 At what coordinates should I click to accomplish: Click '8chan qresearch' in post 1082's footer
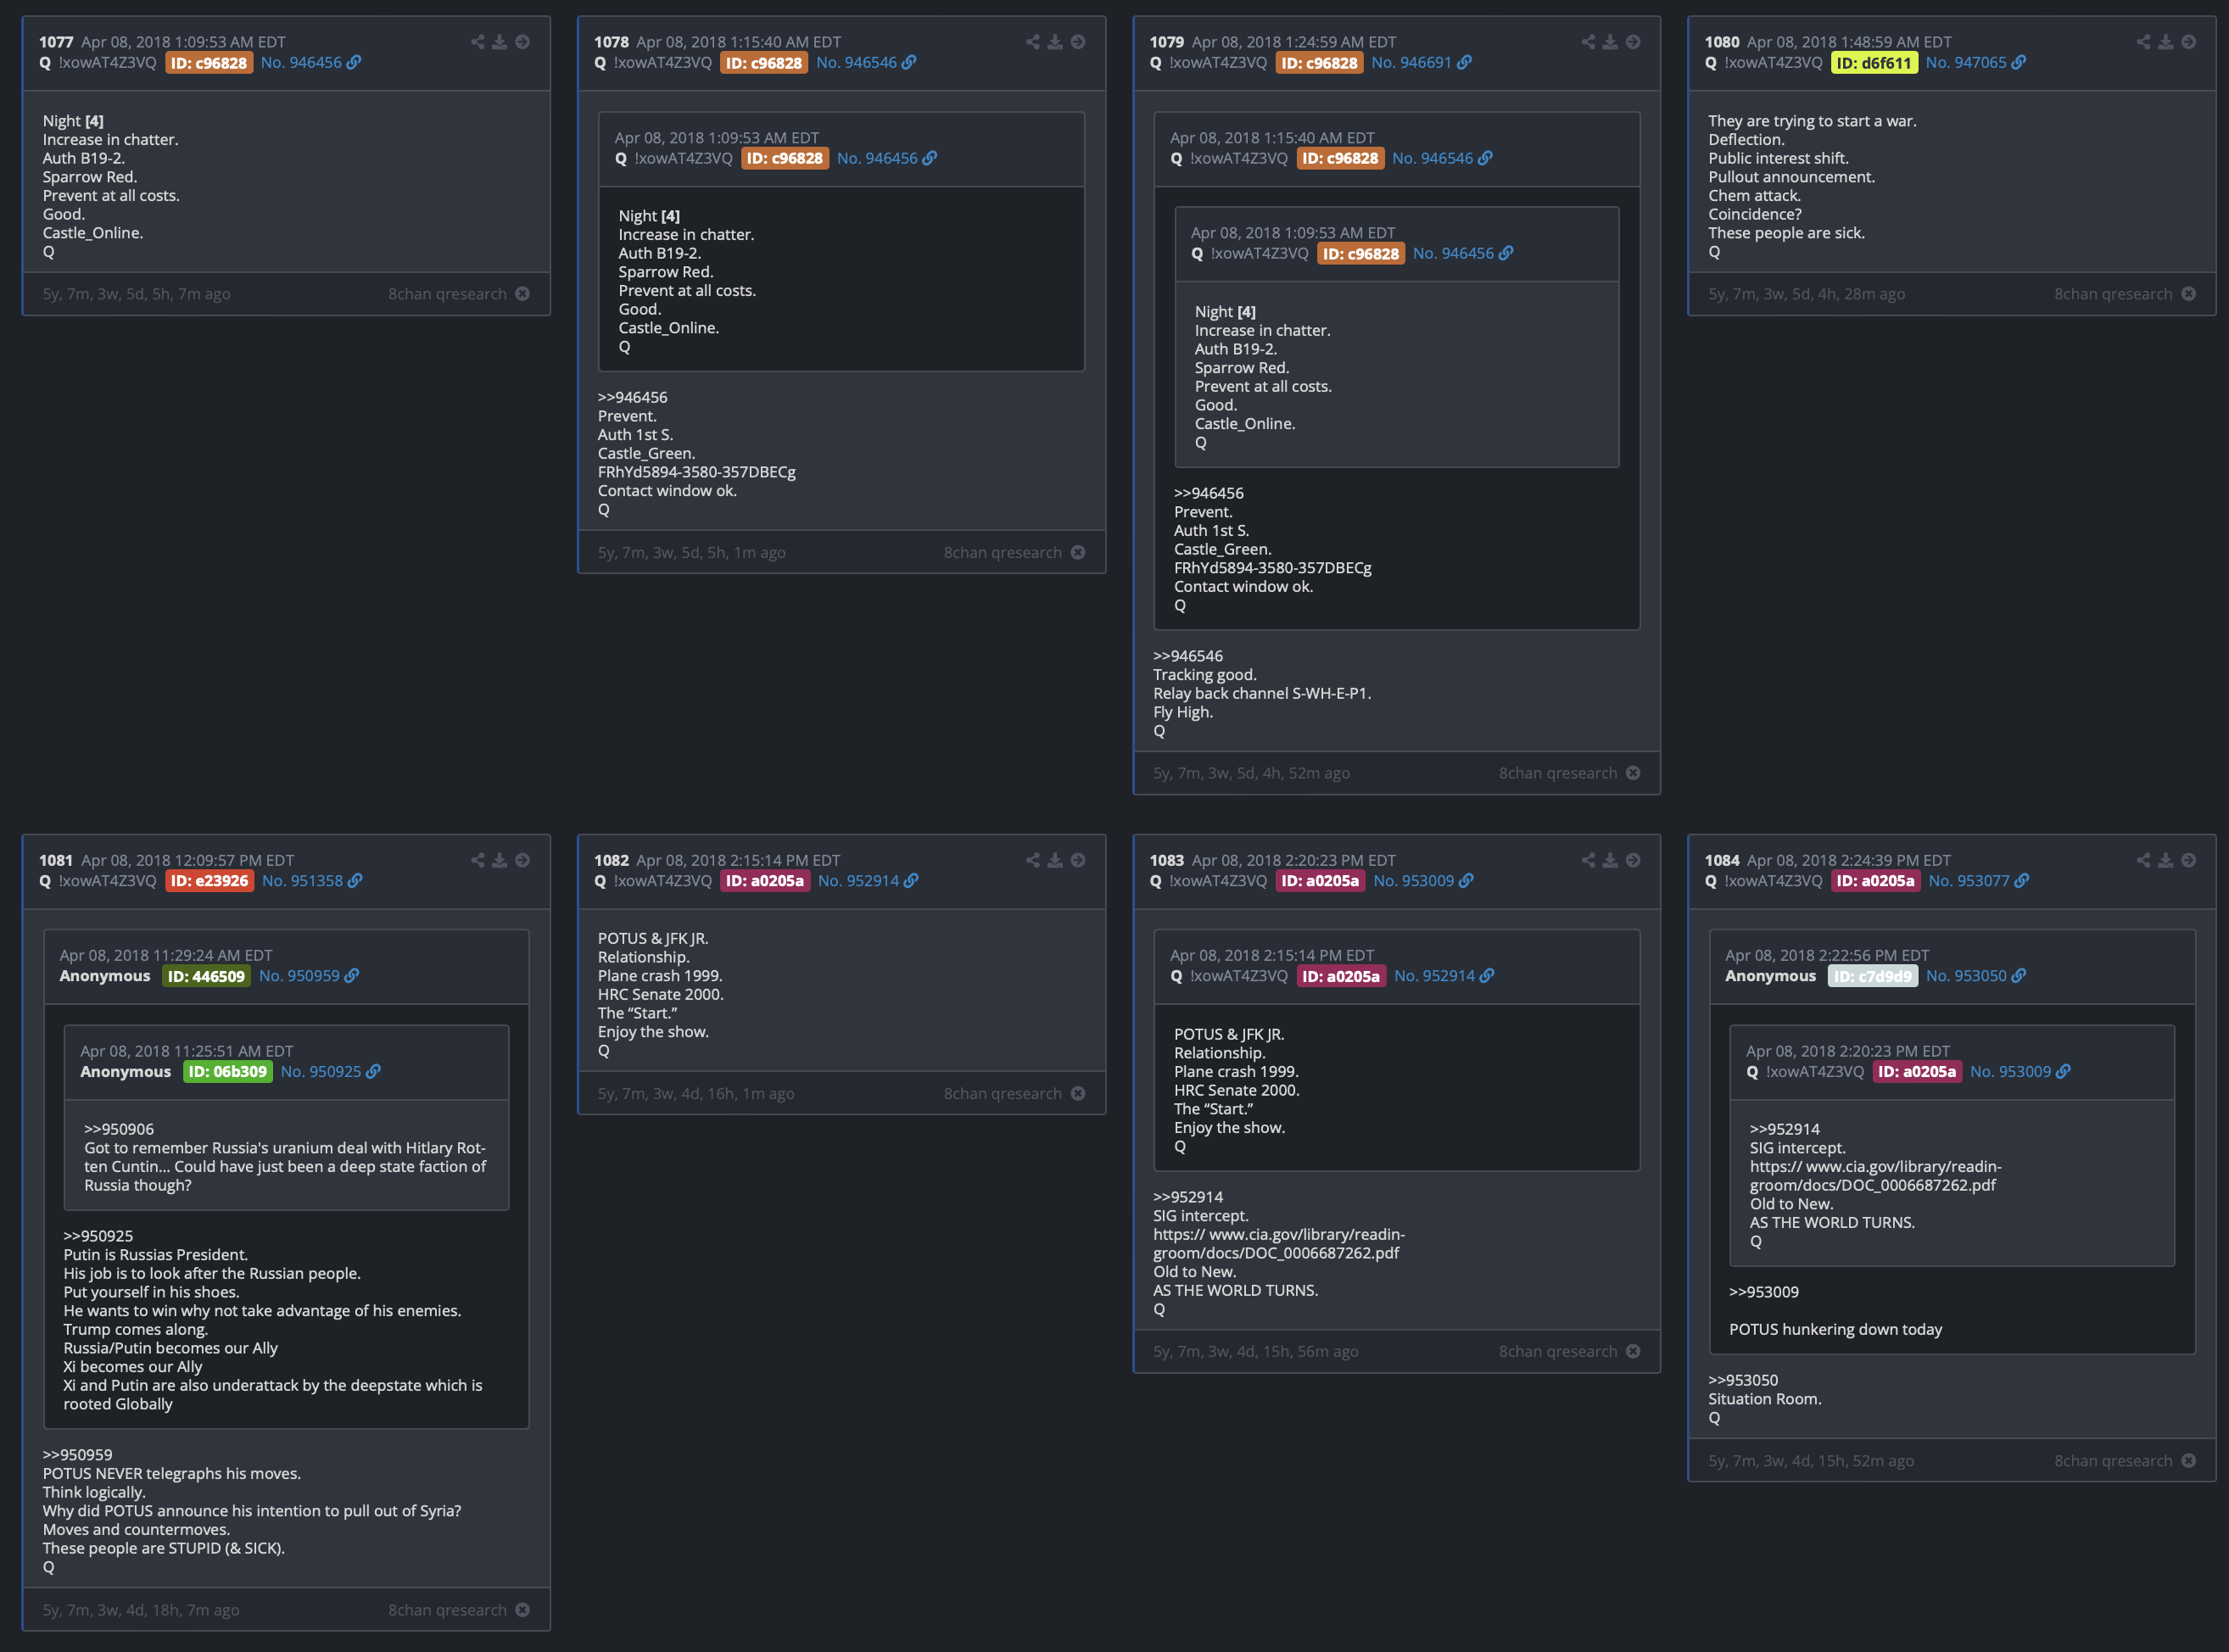click(x=1003, y=1094)
